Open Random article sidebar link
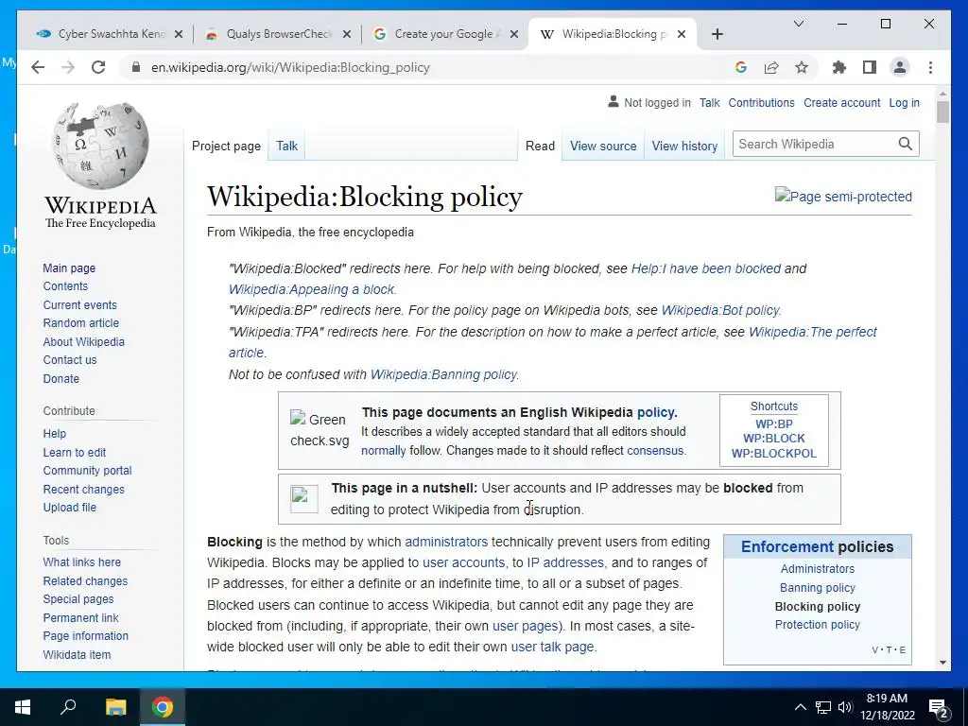968x726 pixels. [81, 323]
